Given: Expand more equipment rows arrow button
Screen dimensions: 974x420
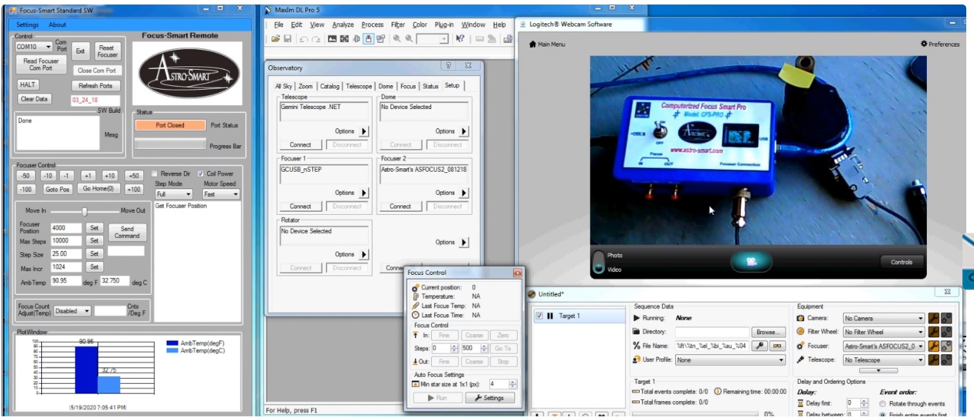Looking at the screenshot, I should coord(878,370).
